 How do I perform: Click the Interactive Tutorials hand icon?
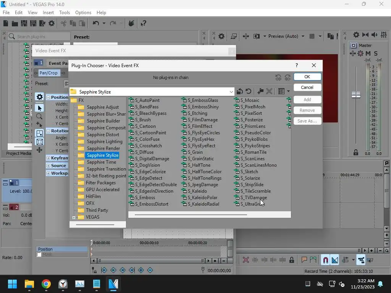(131, 23)
